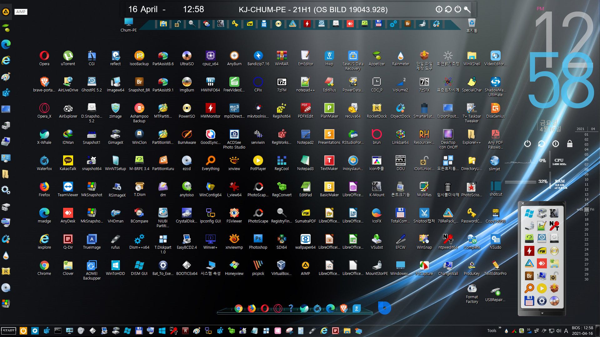Launch the WinToHDD icon
The height and width of the screenshot is (337, 600).
(115, 268)
